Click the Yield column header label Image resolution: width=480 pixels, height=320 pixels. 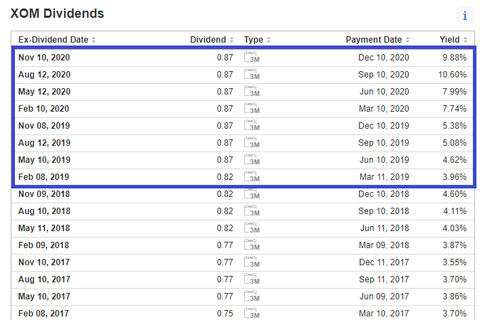pyautogui.click(x=449, y=40)
